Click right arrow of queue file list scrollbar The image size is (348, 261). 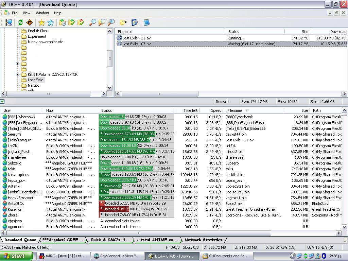(345, 94)
